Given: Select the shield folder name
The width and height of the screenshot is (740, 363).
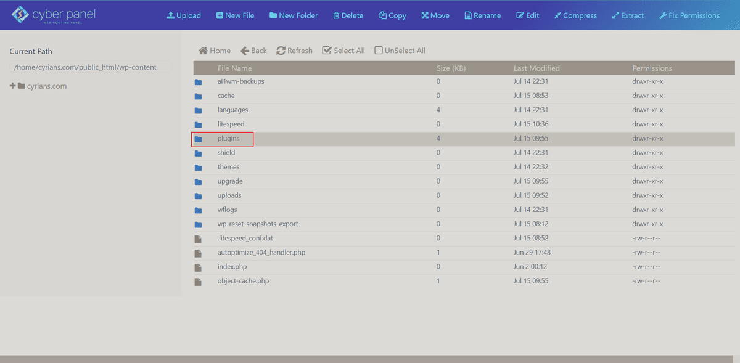Looking at the screenshot, I should (226, 152).
